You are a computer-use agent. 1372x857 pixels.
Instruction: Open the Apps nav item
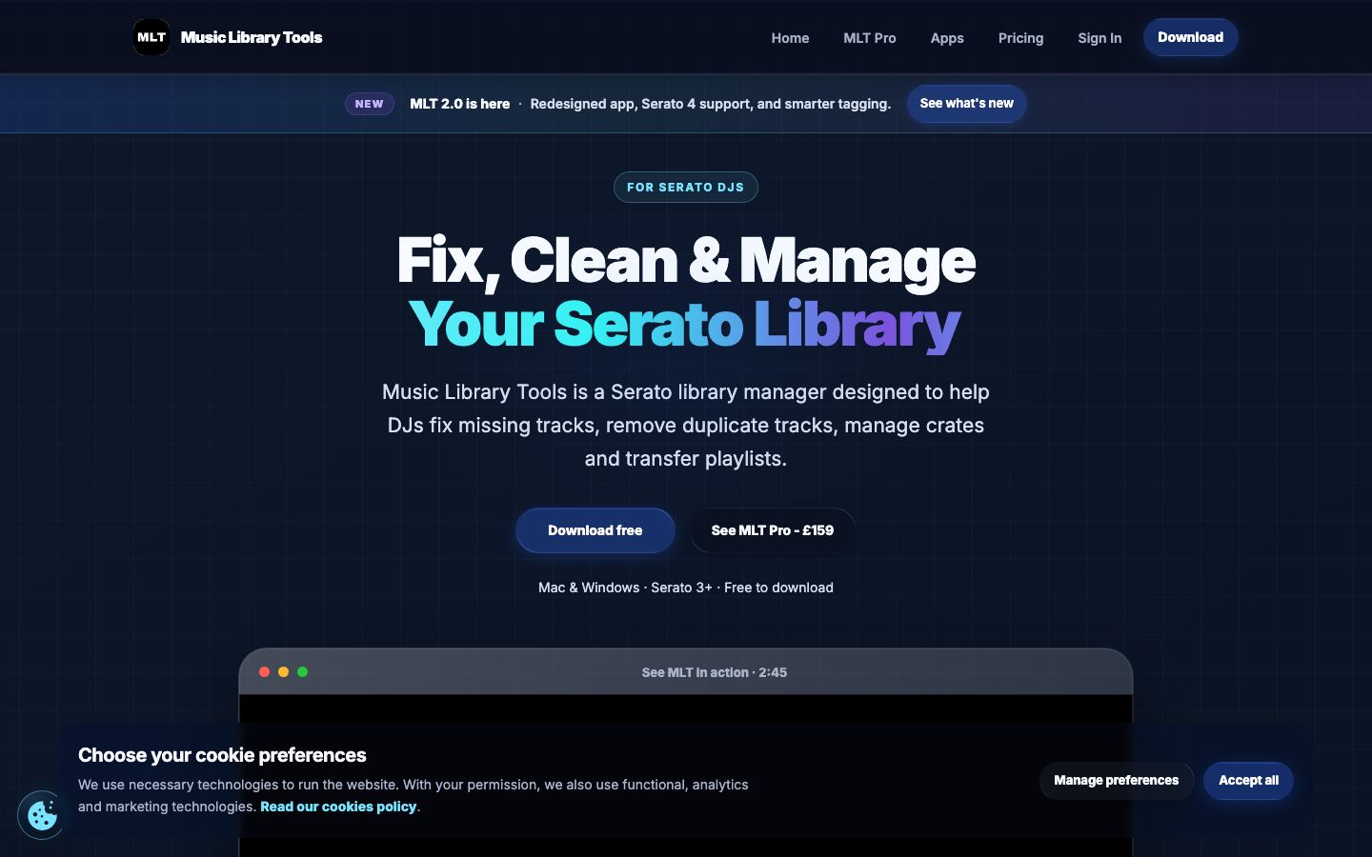click(947, 38)
